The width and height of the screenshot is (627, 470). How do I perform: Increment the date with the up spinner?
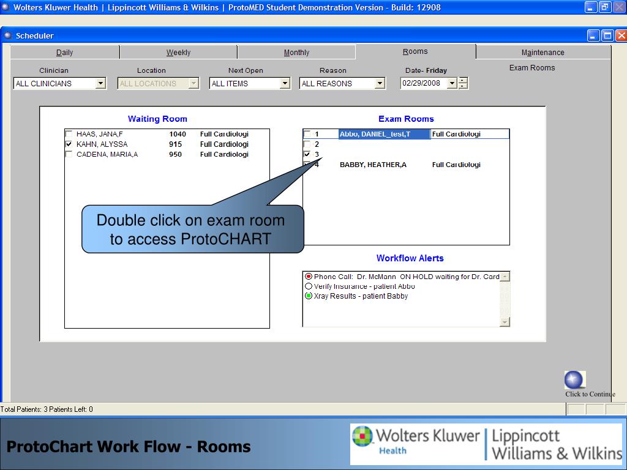pyautogui.click(x=463, y=80)
